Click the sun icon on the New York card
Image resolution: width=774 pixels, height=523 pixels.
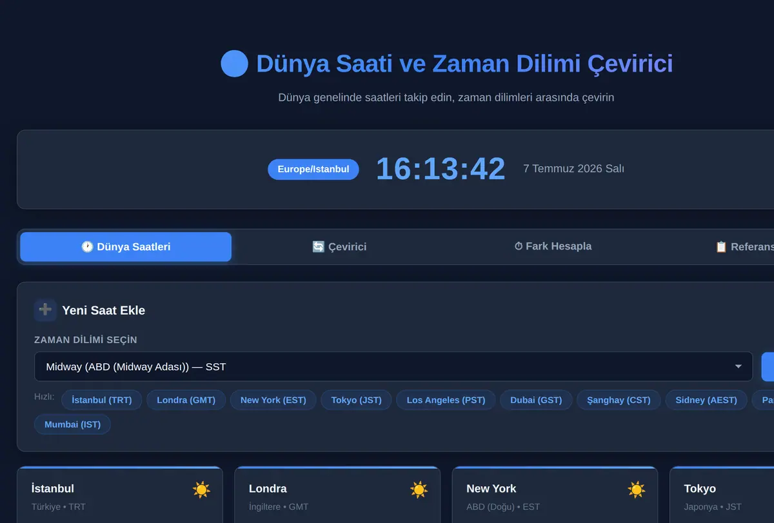click(637, 490)
